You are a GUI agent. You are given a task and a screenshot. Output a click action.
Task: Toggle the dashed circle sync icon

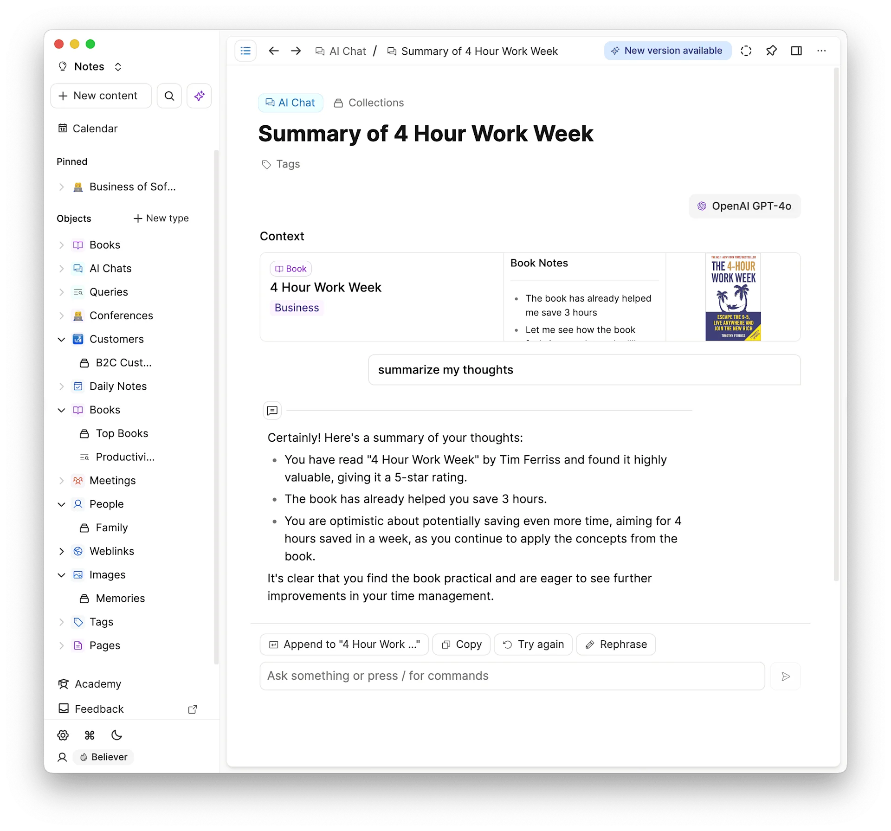pos(746,51)
